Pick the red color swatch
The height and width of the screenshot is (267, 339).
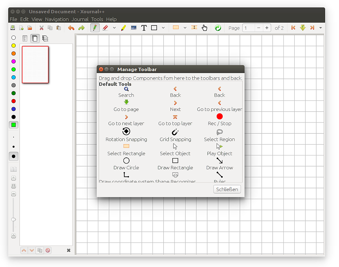(14, 101)
